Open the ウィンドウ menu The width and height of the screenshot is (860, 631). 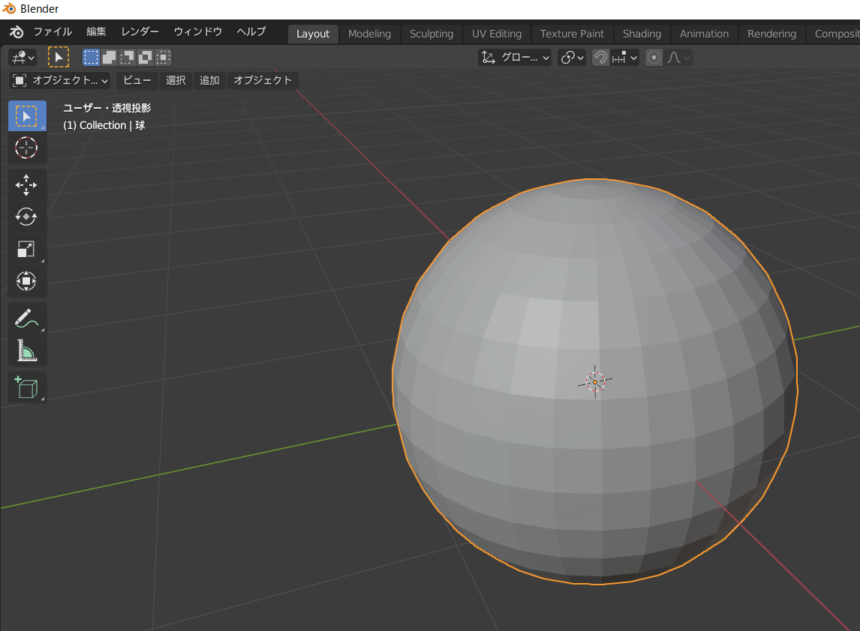click(197, 31)
